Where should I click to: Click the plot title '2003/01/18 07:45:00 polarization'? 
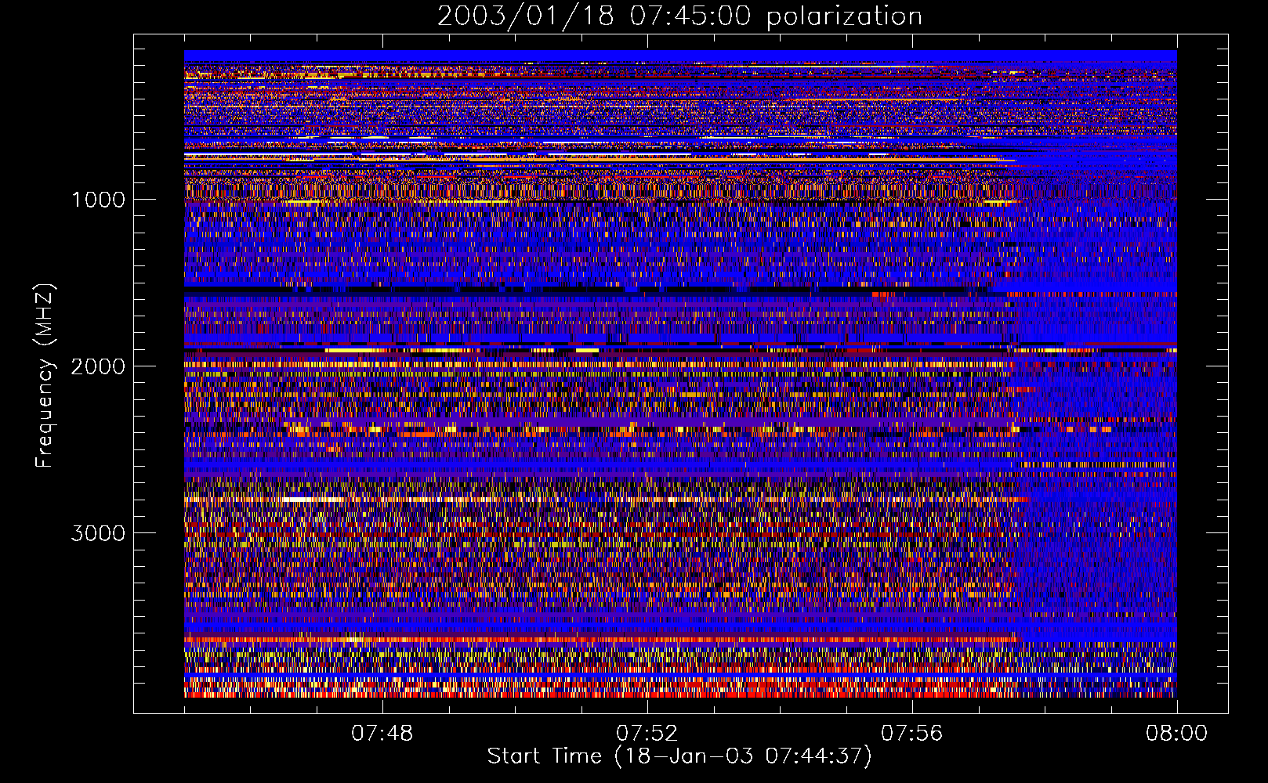(679, 16)
